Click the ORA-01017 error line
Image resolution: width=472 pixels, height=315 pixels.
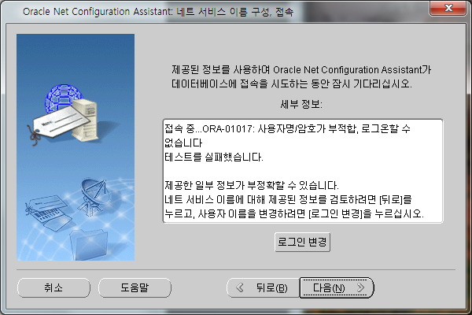click(x=287, y=129)
